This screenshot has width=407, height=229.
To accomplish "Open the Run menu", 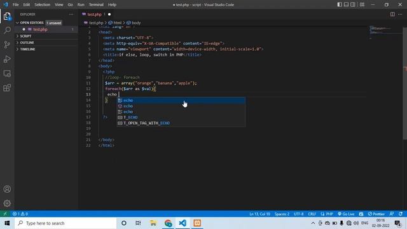I will 81,4.
